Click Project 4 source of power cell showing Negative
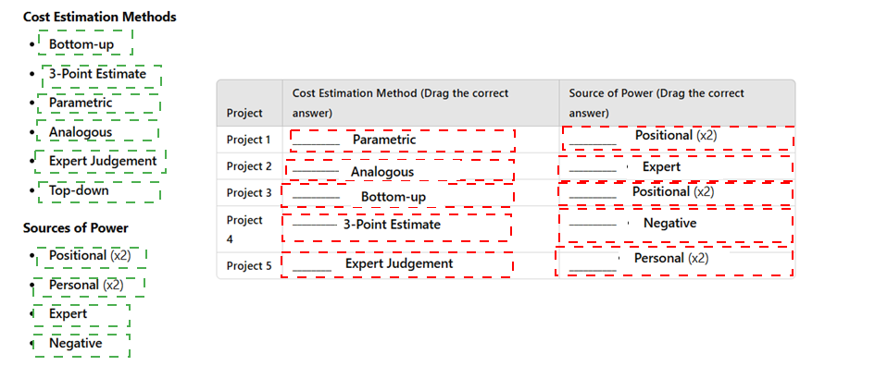The image size is (875, 366). point(676,226)
